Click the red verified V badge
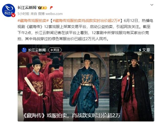This screenshot has width=157, height=124. pos(13,15)
